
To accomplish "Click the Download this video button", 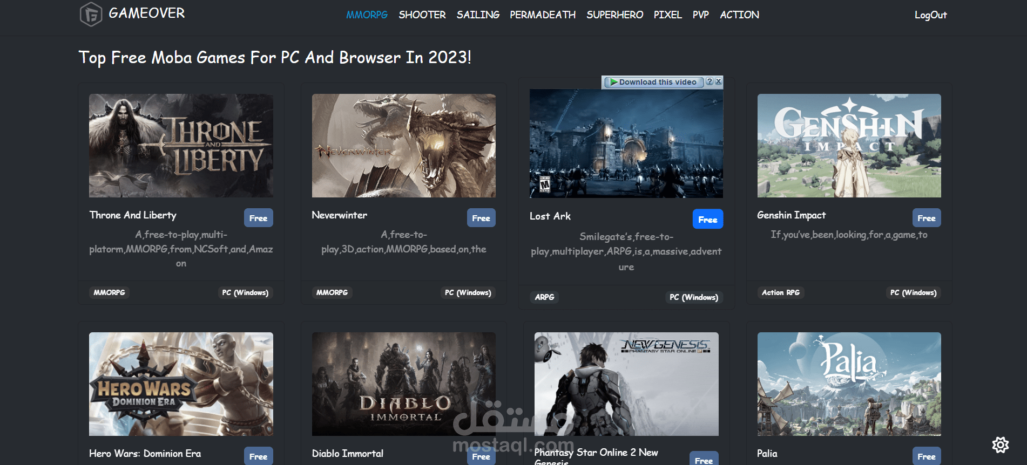I will 653,82.
